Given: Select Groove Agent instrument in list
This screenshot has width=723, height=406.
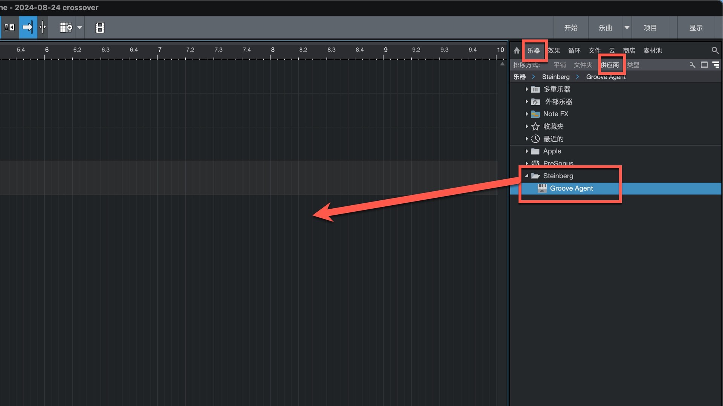Looking at the screenshot, I should (x=571, y=188).
